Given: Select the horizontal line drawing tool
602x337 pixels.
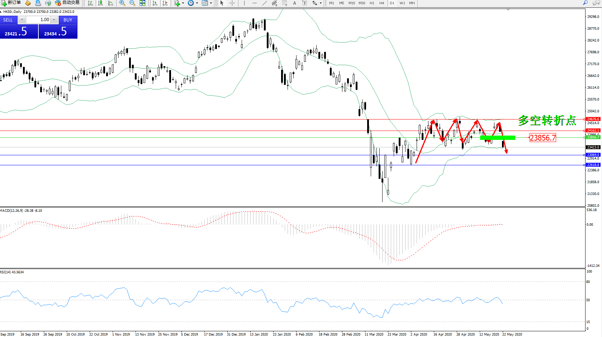Looking at the screenshot, I should point(254,3).
